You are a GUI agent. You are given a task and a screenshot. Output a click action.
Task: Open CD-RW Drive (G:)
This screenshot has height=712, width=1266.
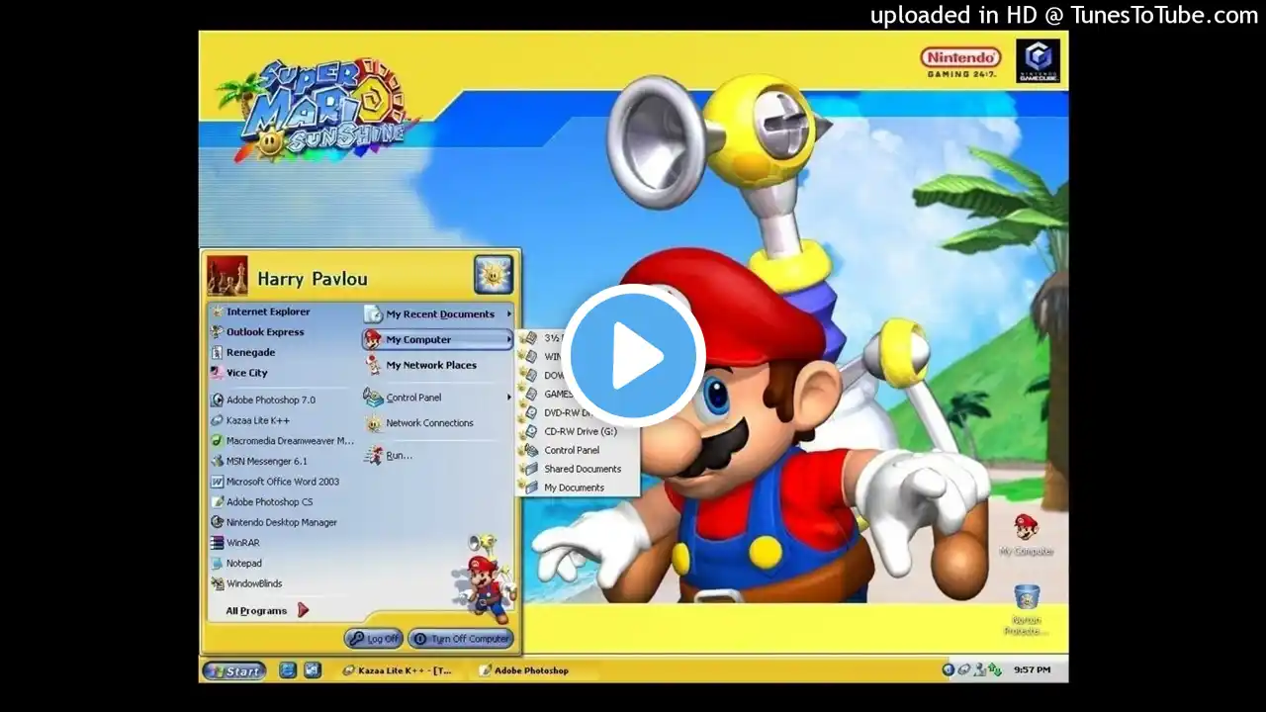coord(570,431)
